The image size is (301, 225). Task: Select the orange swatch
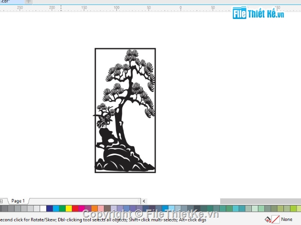[94, 208]
